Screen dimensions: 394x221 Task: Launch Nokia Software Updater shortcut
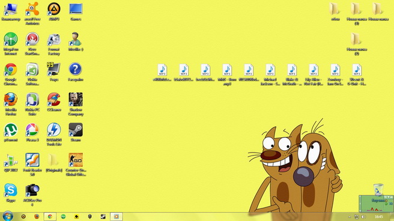tap(32, 74)
